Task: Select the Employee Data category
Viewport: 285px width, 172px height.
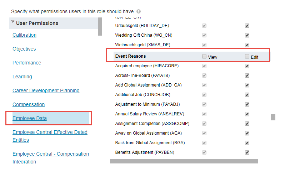Action: (30, 118)
